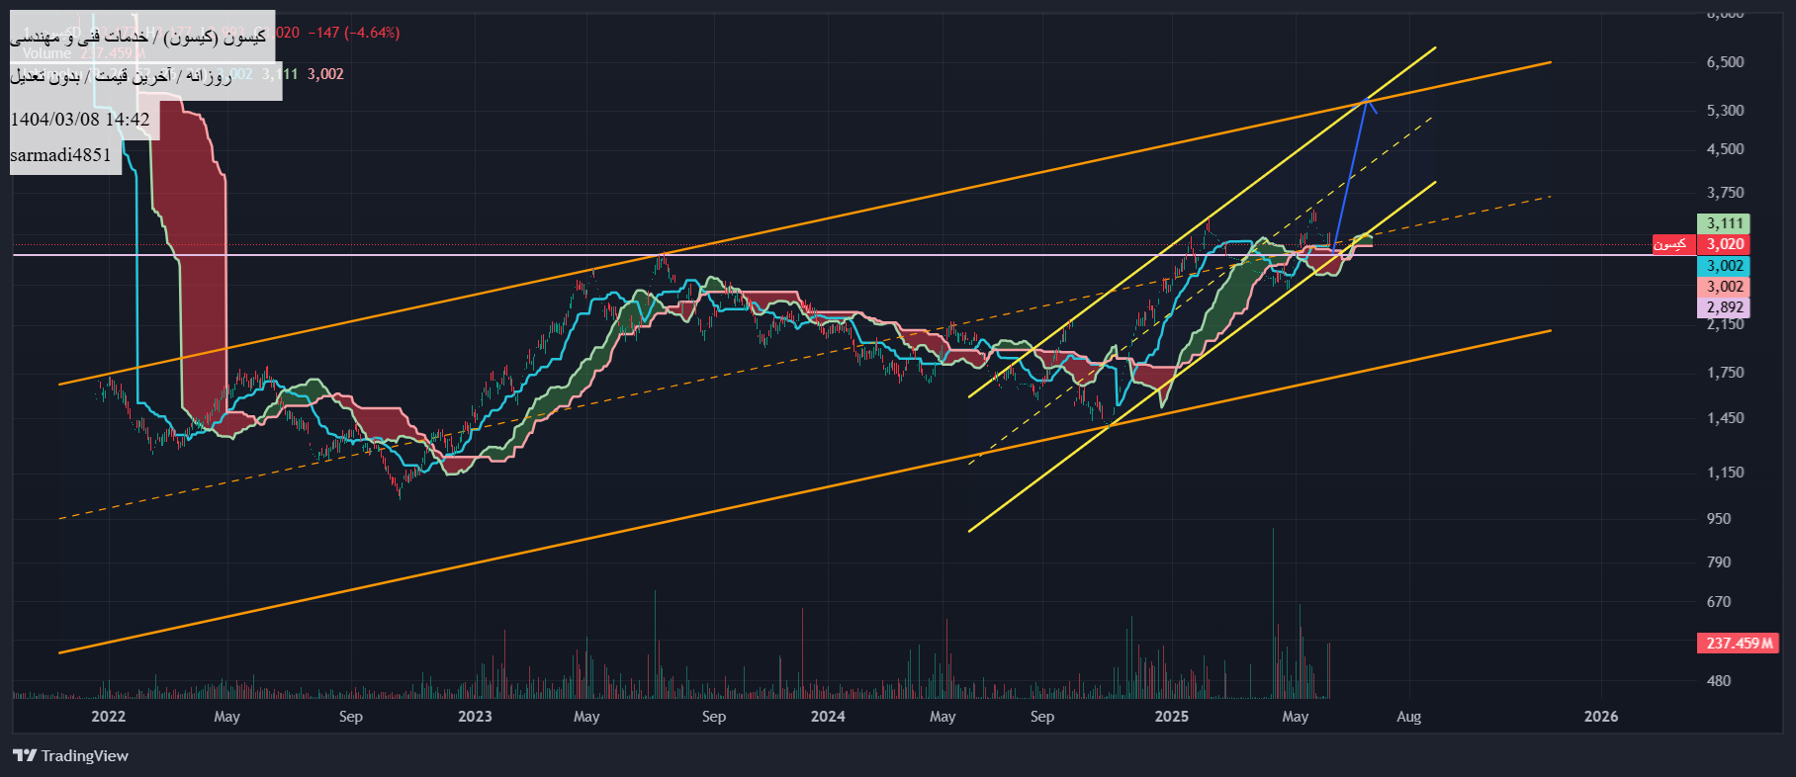The width and height of the screenshot is (1796, 777).
Task: Click the 950 price scale value
Action: (1719, 518)
